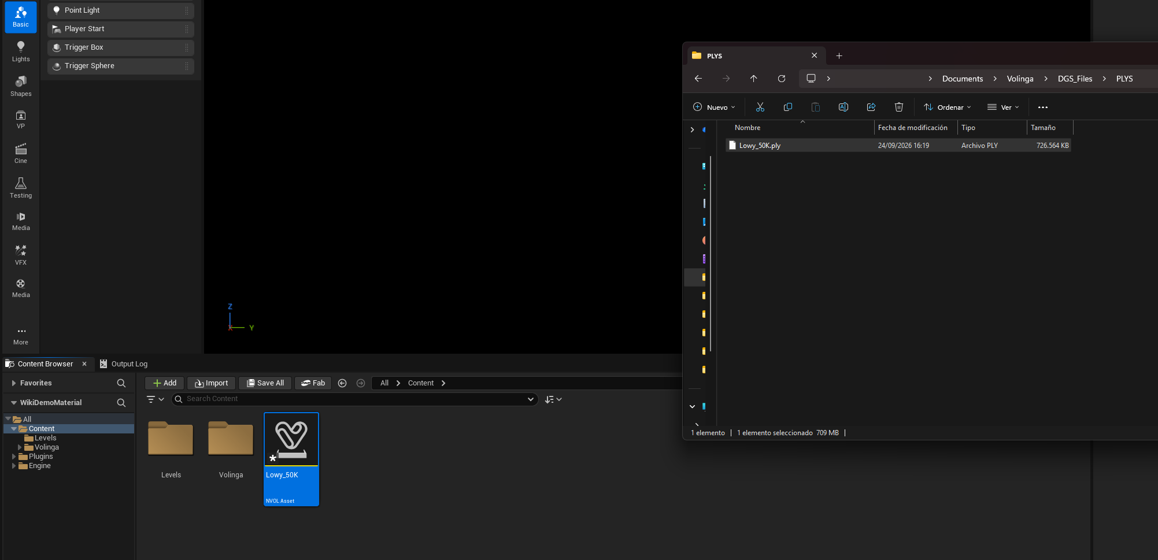
Task: Open the File Explorer more options ellipsis
Action: 1043,107
